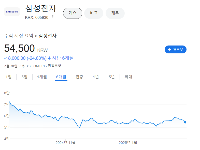
Task: Click the 2월 28일 오후 3:30 timestamp
Action: click(x=24, y=66)
